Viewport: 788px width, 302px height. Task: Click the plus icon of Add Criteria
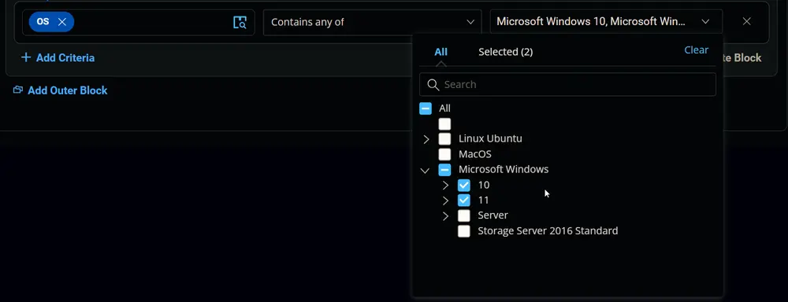[x=26, y=57]
